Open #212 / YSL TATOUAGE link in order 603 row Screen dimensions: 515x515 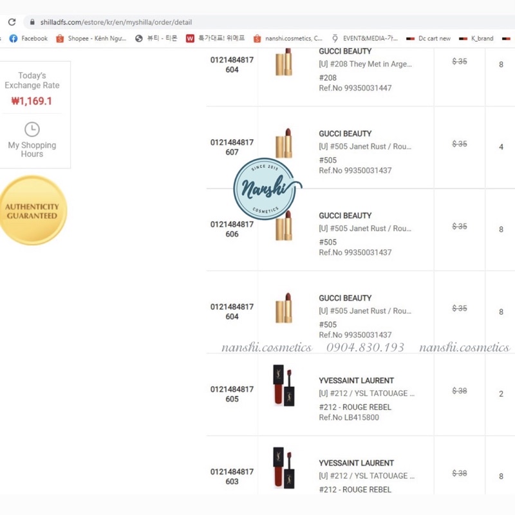click(366, 476)
